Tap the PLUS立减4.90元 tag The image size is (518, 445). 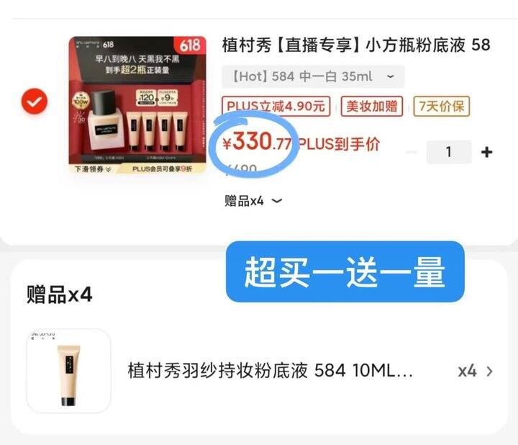[x=276, y=107]
